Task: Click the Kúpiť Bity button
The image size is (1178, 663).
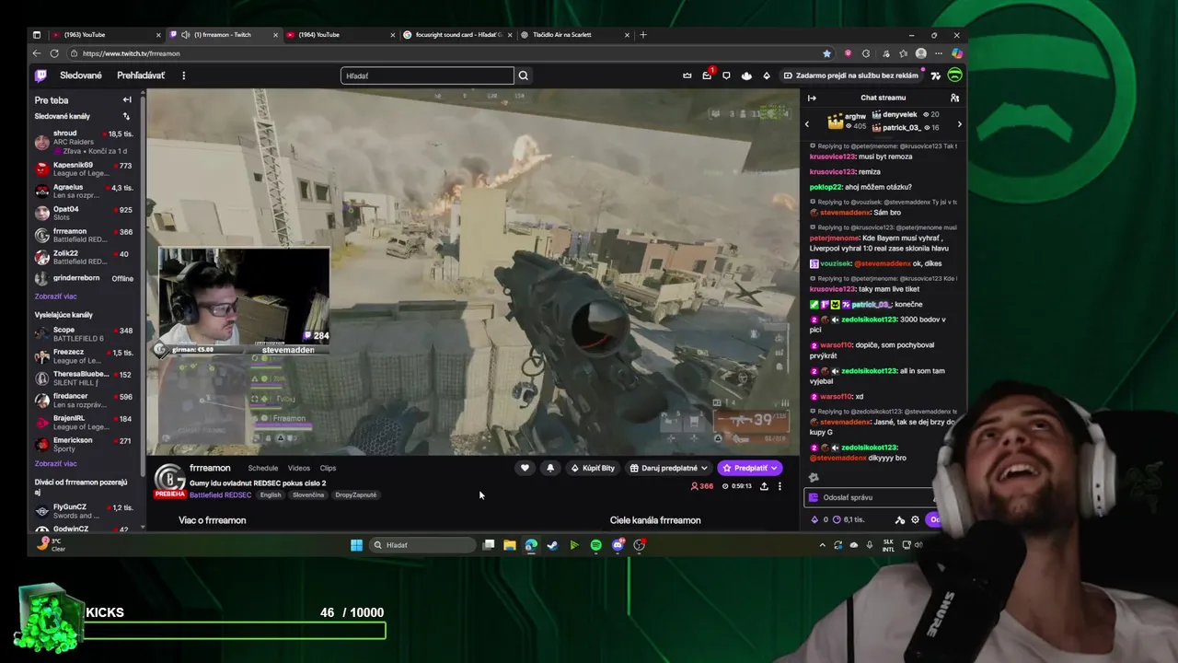Action: (592, 468)
